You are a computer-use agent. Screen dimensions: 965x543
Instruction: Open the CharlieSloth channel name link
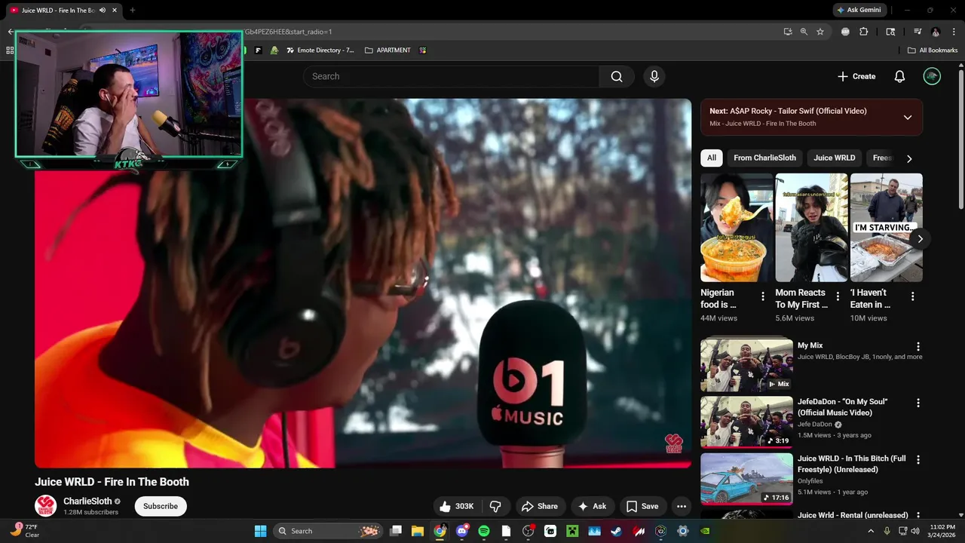click(87, 501)
